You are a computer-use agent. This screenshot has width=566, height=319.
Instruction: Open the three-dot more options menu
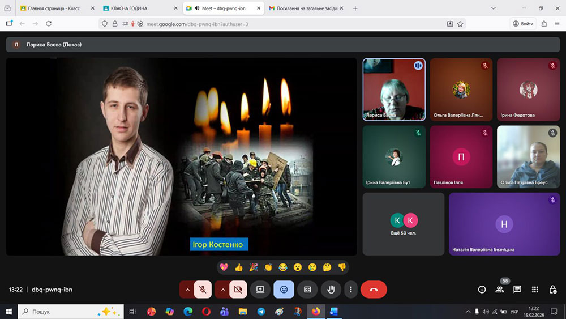tap(351, 290)
